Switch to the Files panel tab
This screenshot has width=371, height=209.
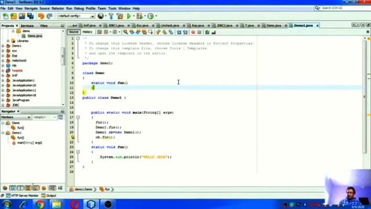[x=44, y=26]
